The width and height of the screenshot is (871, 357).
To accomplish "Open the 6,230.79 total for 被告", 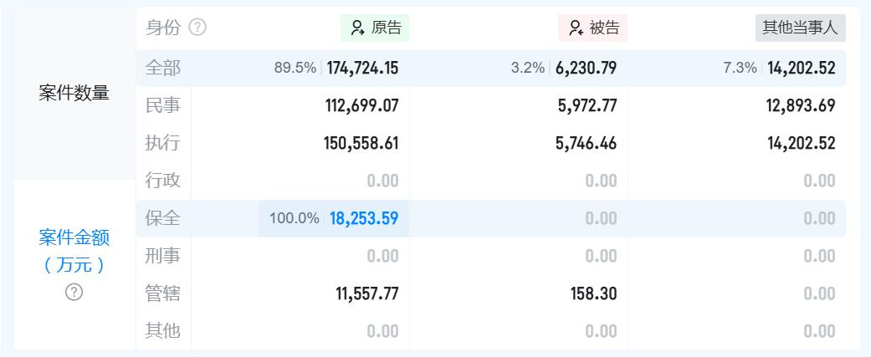I will (x=586, y=68).
